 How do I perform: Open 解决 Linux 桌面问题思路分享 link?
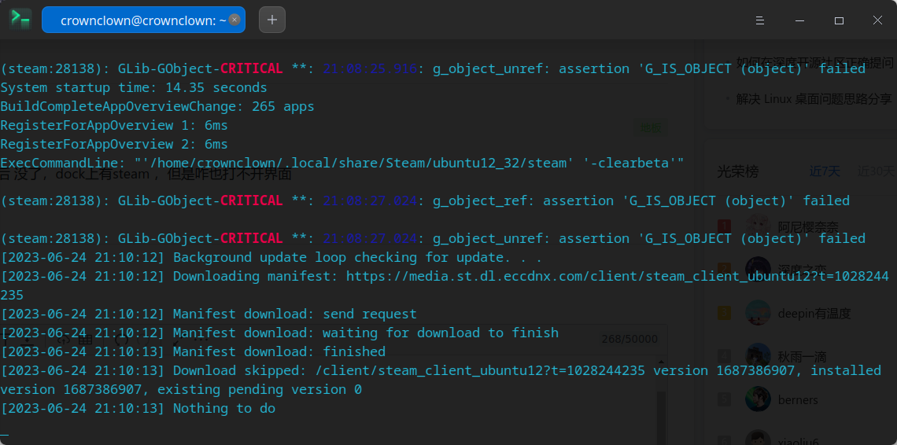(814, 98)
